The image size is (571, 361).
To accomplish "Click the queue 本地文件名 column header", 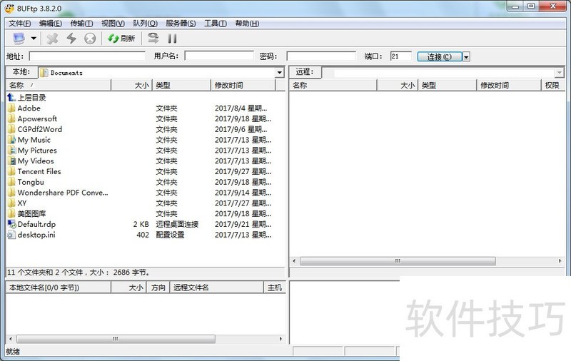I will 59,288.
